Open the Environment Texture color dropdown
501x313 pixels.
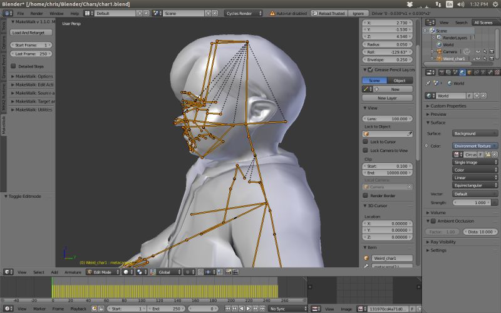(x=475, y=146)
